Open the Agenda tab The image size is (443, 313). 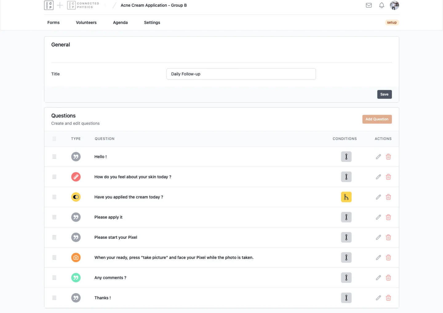pos(120,22)
